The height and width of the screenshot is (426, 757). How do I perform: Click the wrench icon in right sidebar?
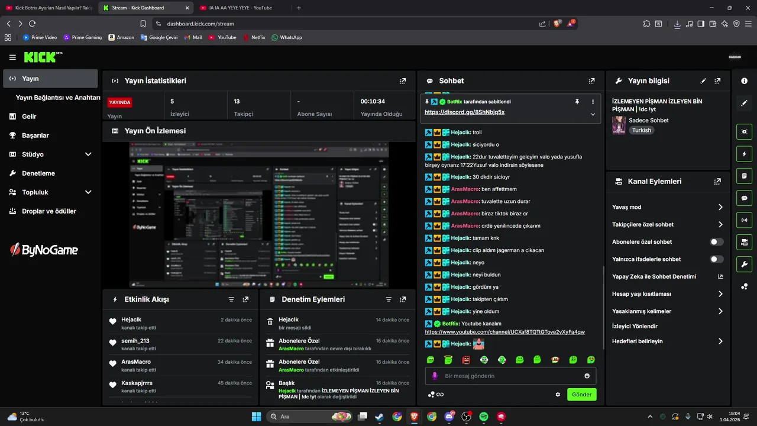click(x=744, y=264)
